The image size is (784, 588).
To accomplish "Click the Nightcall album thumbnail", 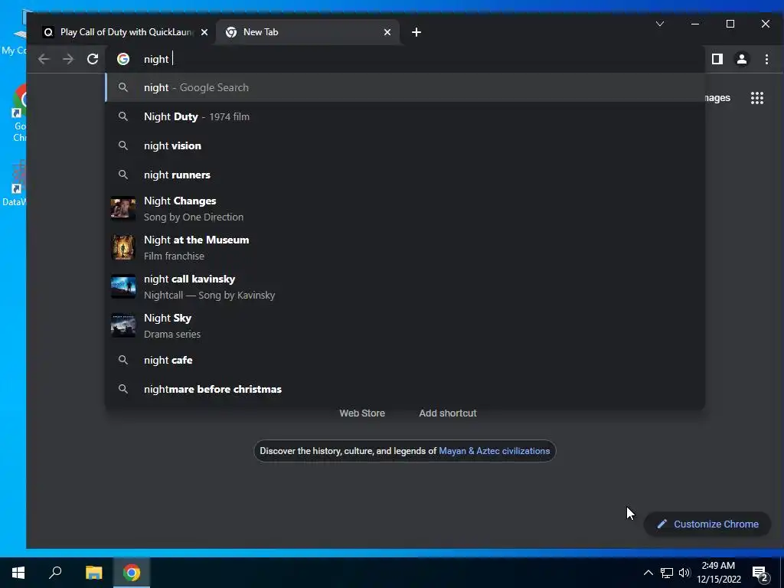I will 123,286.
